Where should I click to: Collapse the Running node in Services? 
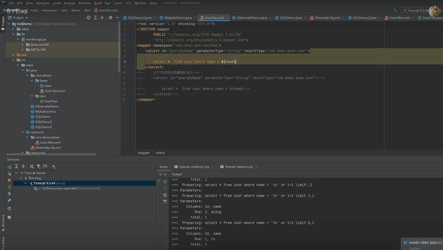coord(21,178)
